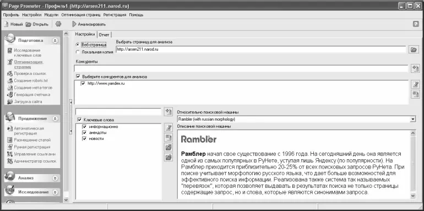
Task: Collapse the Подготовка sidebar section
Action: [55, 41]
